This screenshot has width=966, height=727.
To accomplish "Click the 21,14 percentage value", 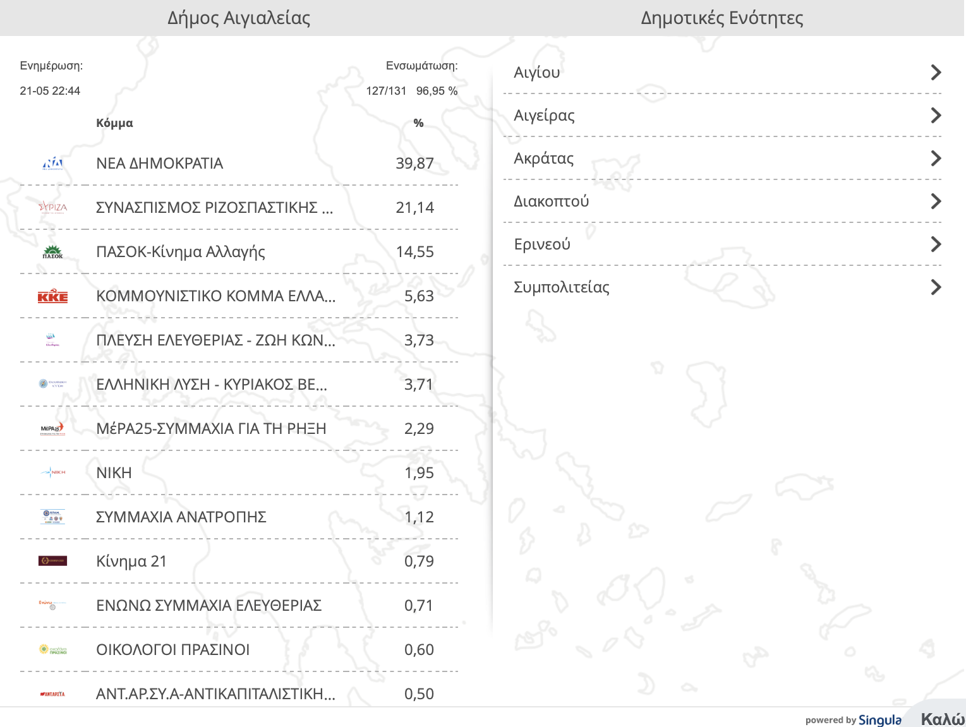I will (414, 208).
